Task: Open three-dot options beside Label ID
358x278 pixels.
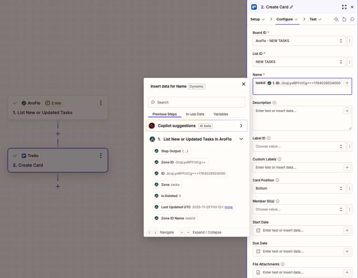Action: click(x=350, y=146)
